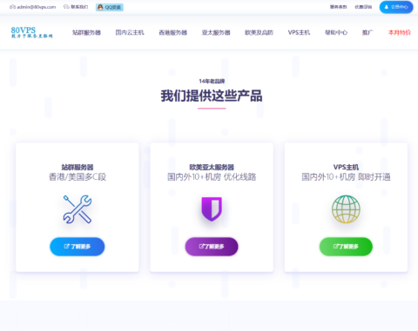Screen dimensions: 418x331
Task: Click the 香港/美国多C段 subtitle
Action: tap(78, 177)
